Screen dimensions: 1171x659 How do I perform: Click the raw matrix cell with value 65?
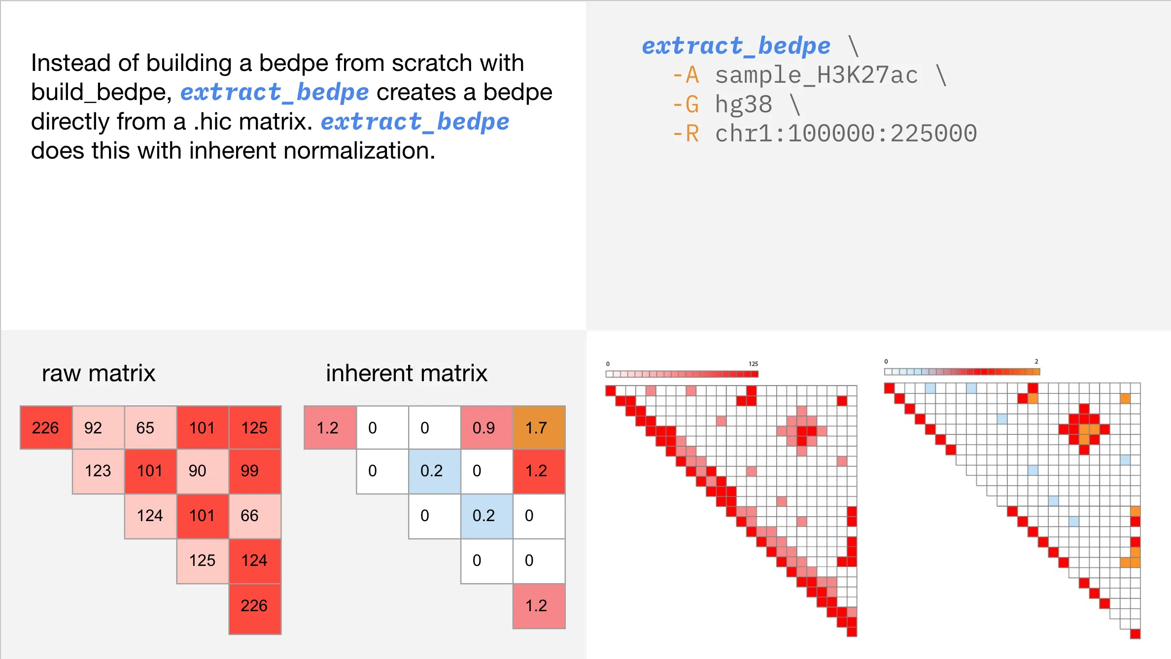(x=150, y=428)
